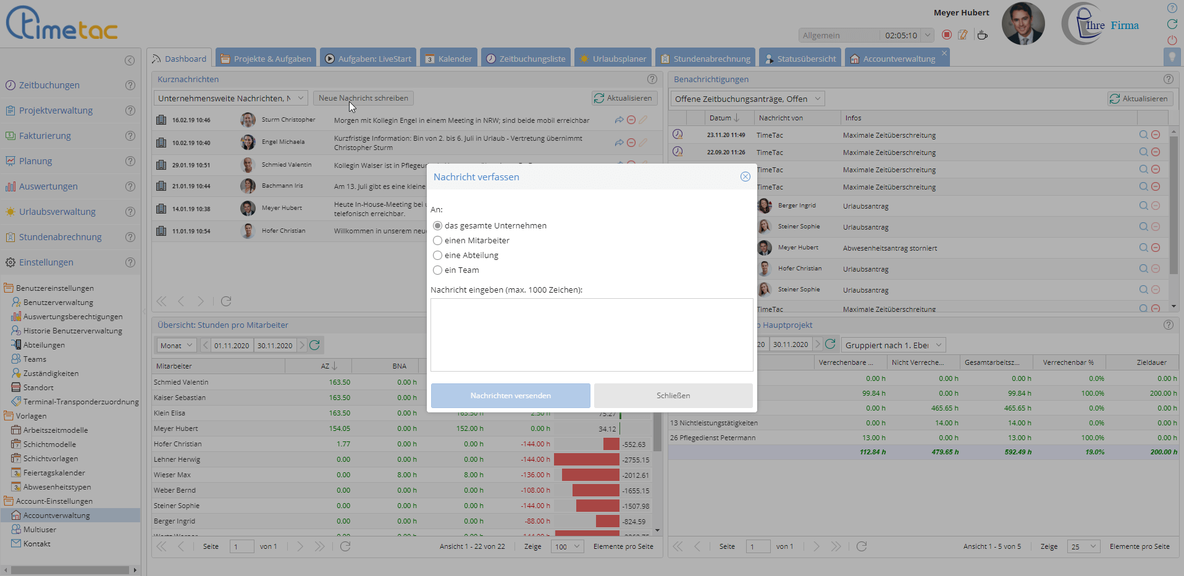This screenshot has width=1184, height=576.
Task: Open the Monat period dropdown
Action: coord(176,345)
